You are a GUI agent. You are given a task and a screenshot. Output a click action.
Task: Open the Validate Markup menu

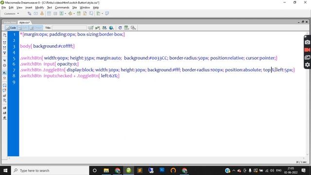[91, 28]
